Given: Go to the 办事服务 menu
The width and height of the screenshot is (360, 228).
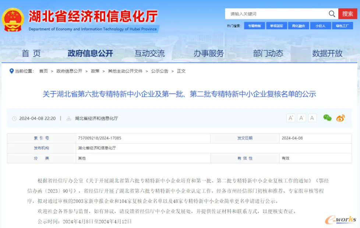Looking at the screenshot, I should pyautogui.click(x=209, y=53).
